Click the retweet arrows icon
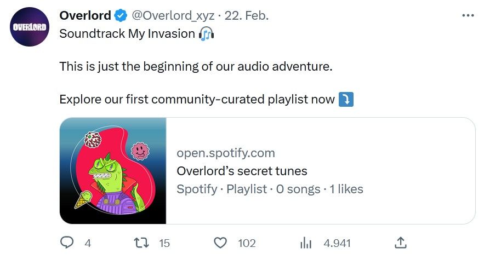The image size is (484, 265). pyautogui.click(x=141, y=243)
